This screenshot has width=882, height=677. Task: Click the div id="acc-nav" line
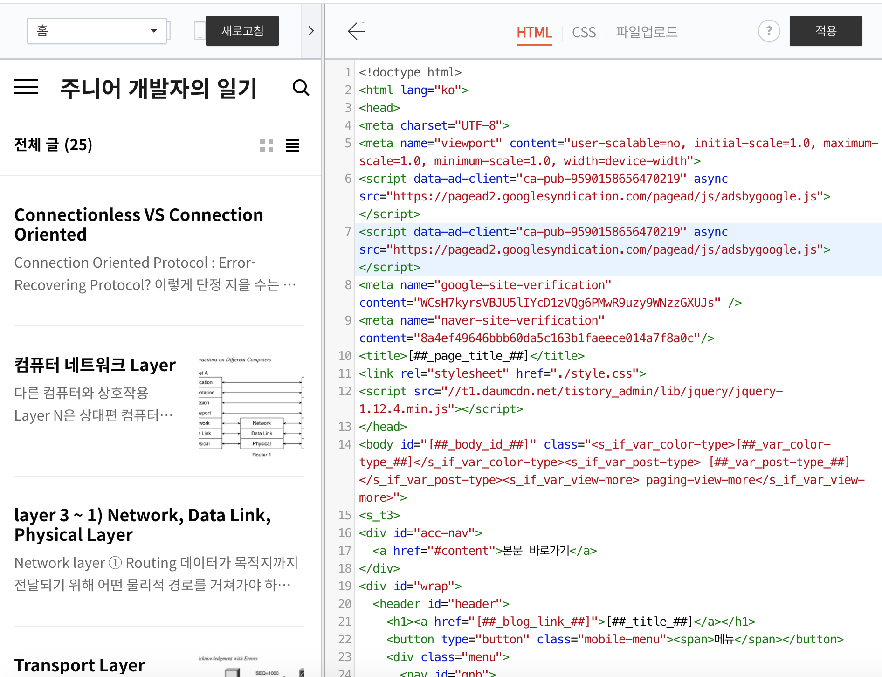click(420, 533)
